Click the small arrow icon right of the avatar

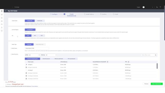click(x=152, y=7)
